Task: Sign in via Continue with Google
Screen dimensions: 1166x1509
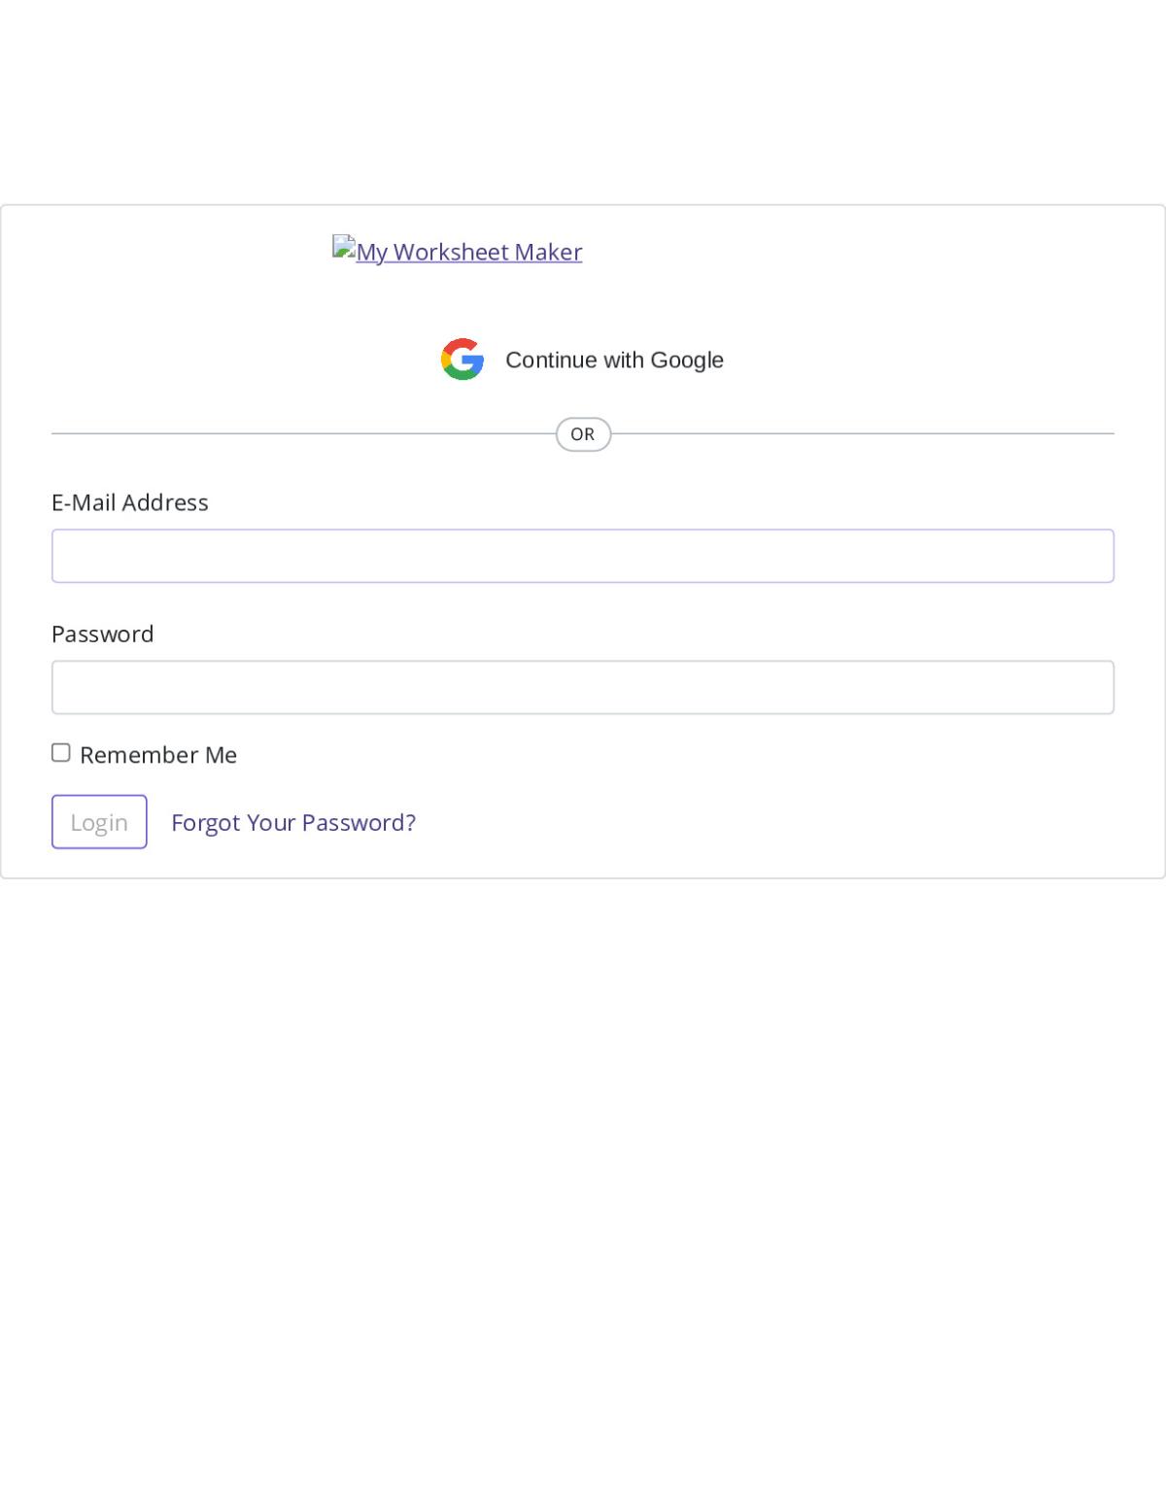Action: pyautogui.click(x=583, y=360)
